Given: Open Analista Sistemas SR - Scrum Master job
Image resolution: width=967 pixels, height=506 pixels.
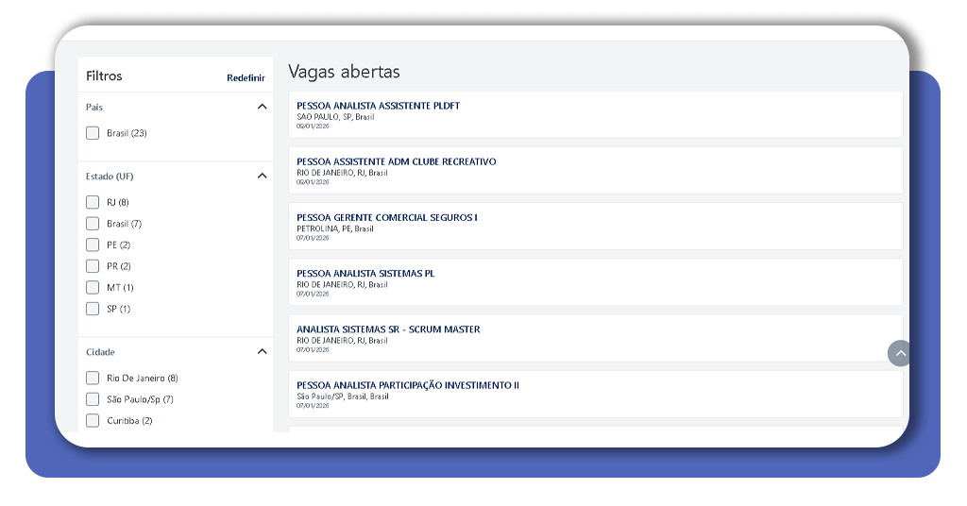Looking at the screenshot, I should 388,329.
